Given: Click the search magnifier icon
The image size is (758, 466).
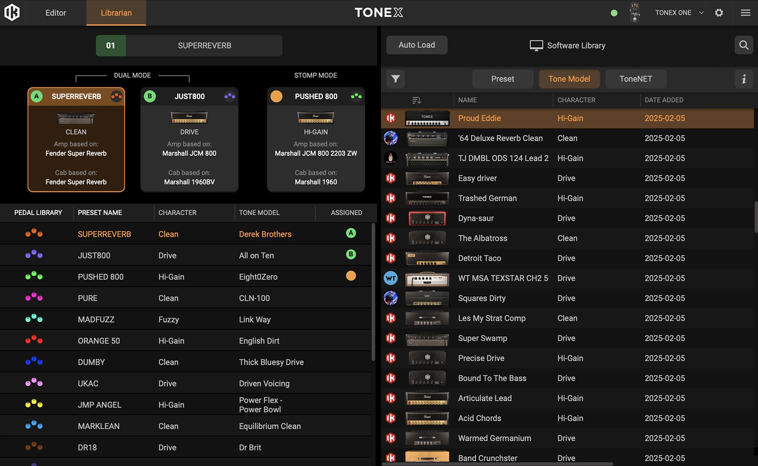Looking at the screenshot, I should (743, 45).
